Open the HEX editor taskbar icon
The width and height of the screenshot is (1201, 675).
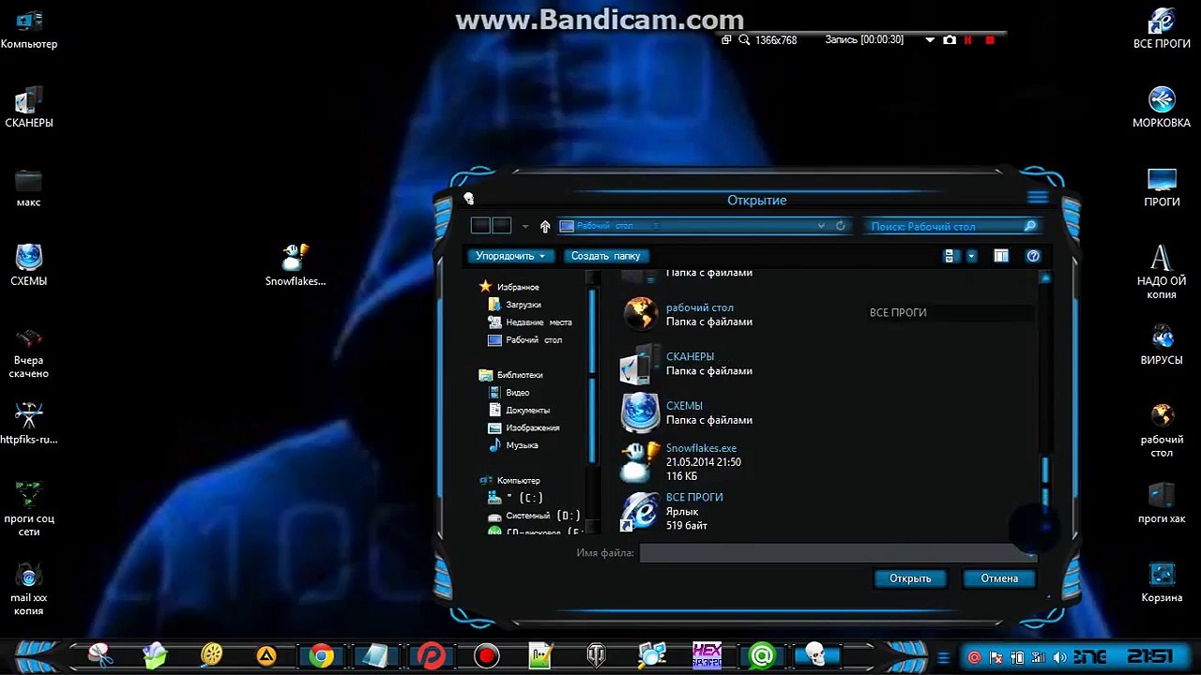[707, 655]
